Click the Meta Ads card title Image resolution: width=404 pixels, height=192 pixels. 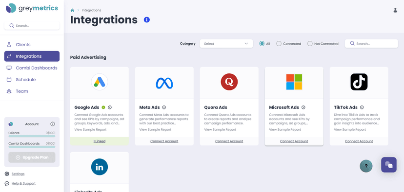click(150, 107)
